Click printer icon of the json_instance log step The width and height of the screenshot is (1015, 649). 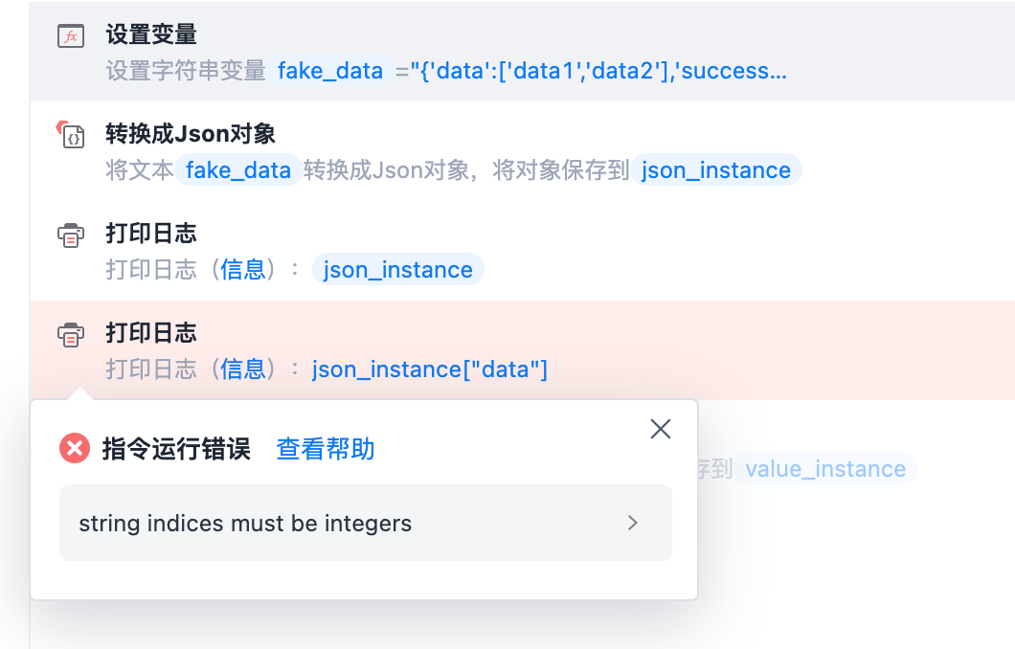click(x=71, y=235)
